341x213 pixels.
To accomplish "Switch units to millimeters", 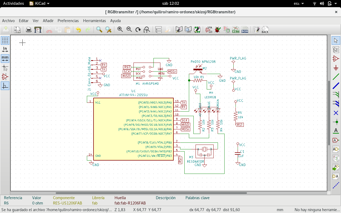I will coord(5,58).
